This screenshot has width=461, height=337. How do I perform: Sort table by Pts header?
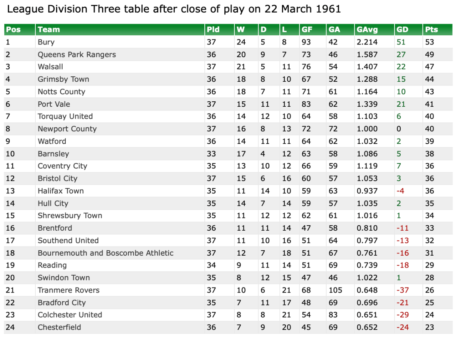431,30
